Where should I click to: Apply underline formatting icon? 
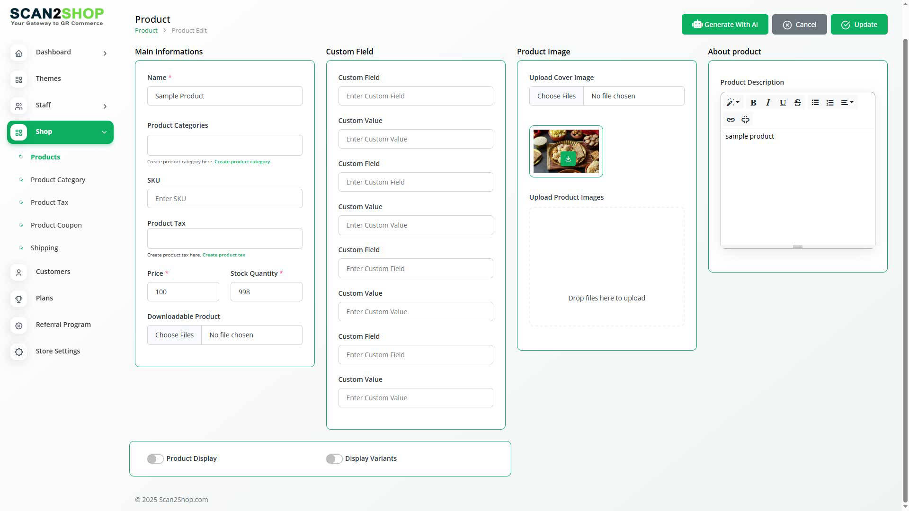click(783, 103)
